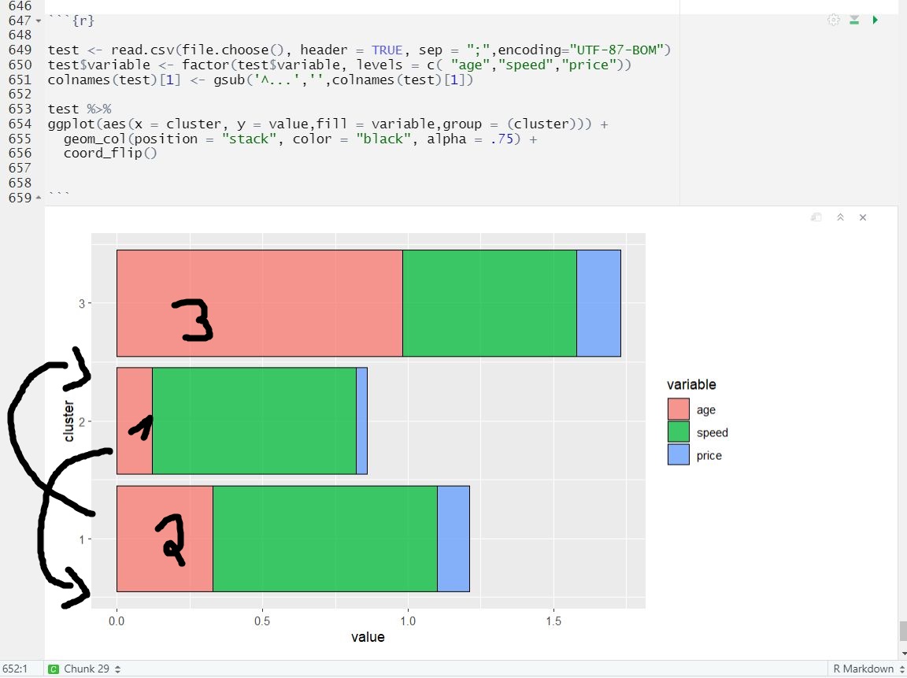
Task: Click the 'value' axis title
Action: (368, 637)
